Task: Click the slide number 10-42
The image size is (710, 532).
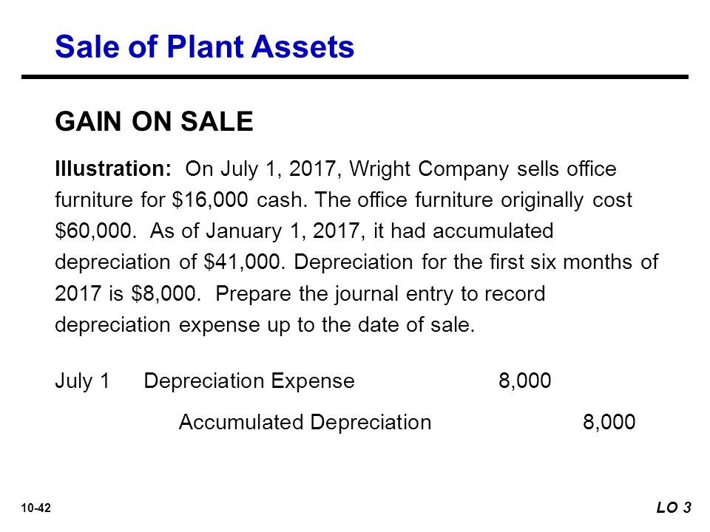Action: [x=35, y=508]
